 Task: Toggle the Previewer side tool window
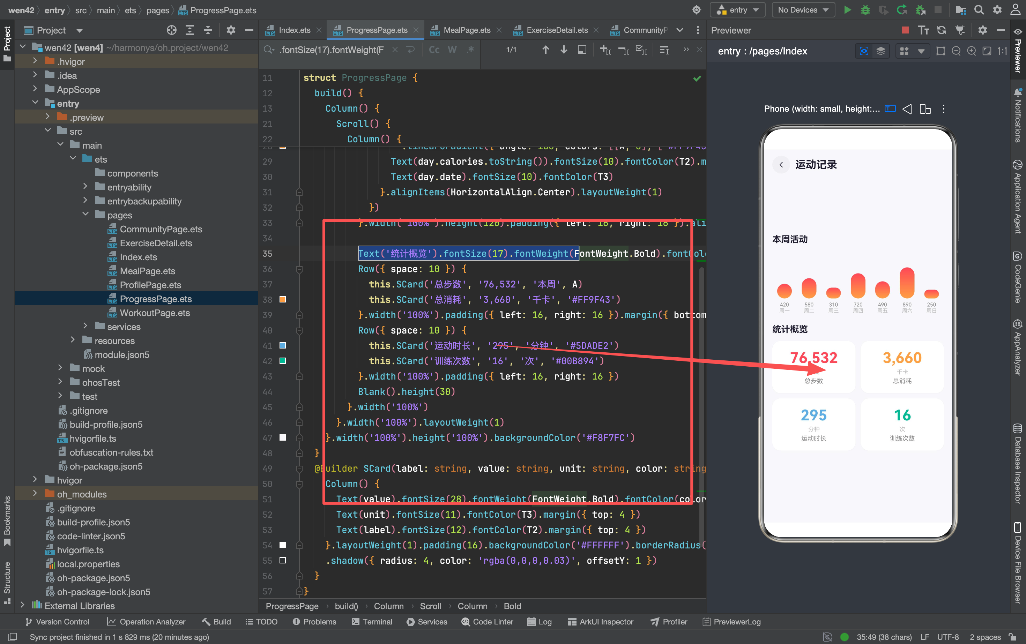point(1018,50)
